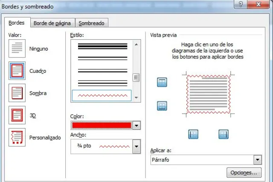
Task: Open the Color dropdown arrow
Action: (x=136, y=125)
